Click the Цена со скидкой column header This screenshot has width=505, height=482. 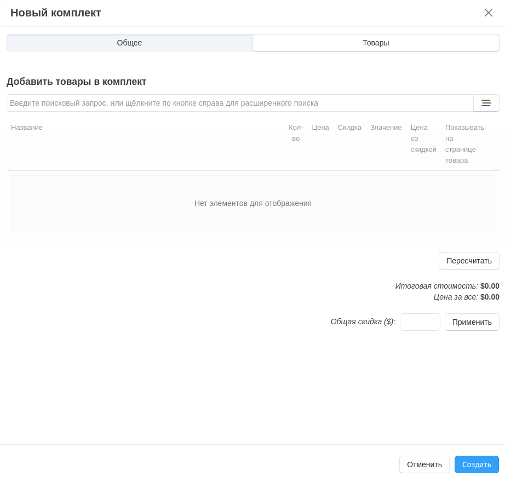coord(423,139)
